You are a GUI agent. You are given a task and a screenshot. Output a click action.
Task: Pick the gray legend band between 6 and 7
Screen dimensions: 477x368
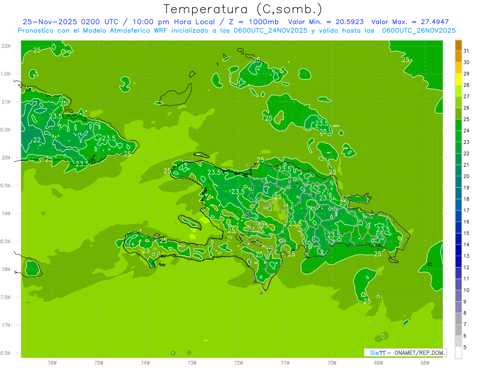[x=458, y=330]
